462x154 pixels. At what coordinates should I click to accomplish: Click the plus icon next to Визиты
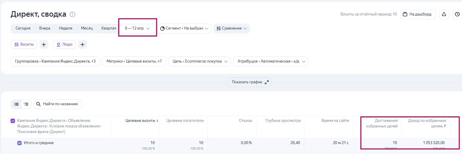44,44
